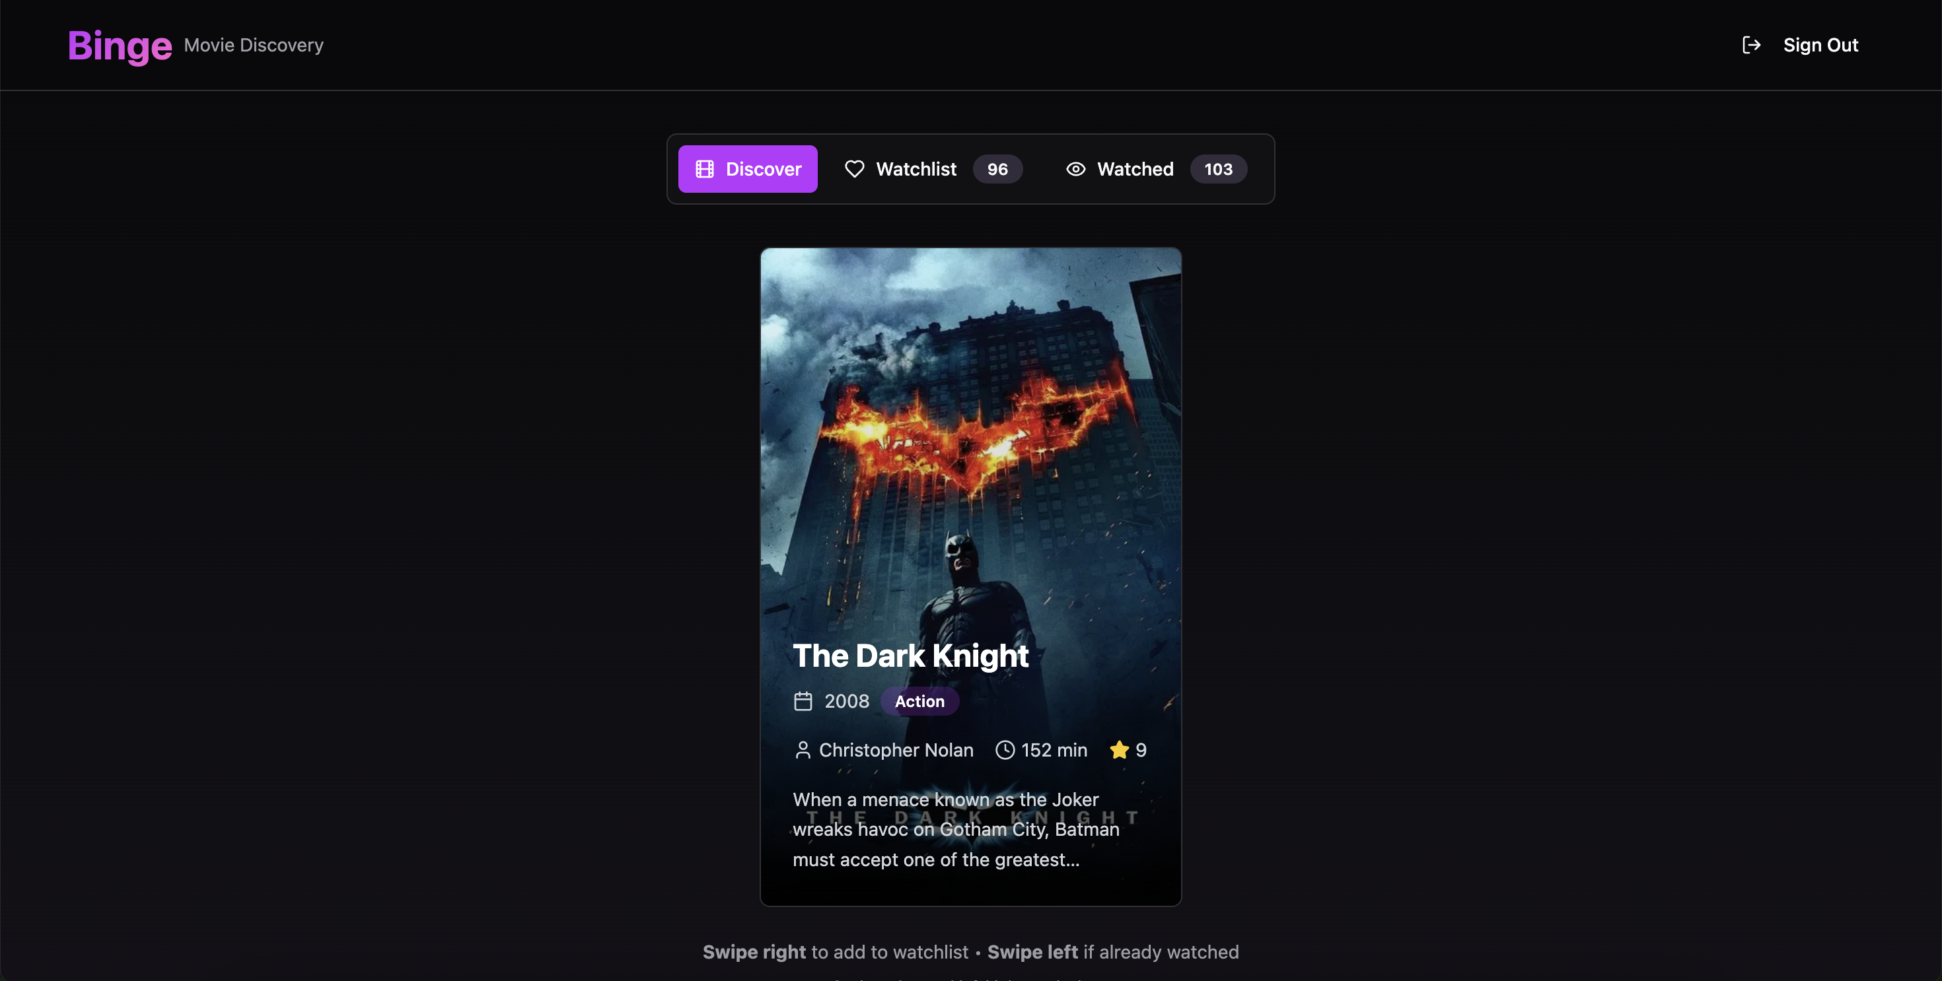Click the 152 min runtime text
Viewport: 1942px width, 981px height.
click(x=1054, y=751)
